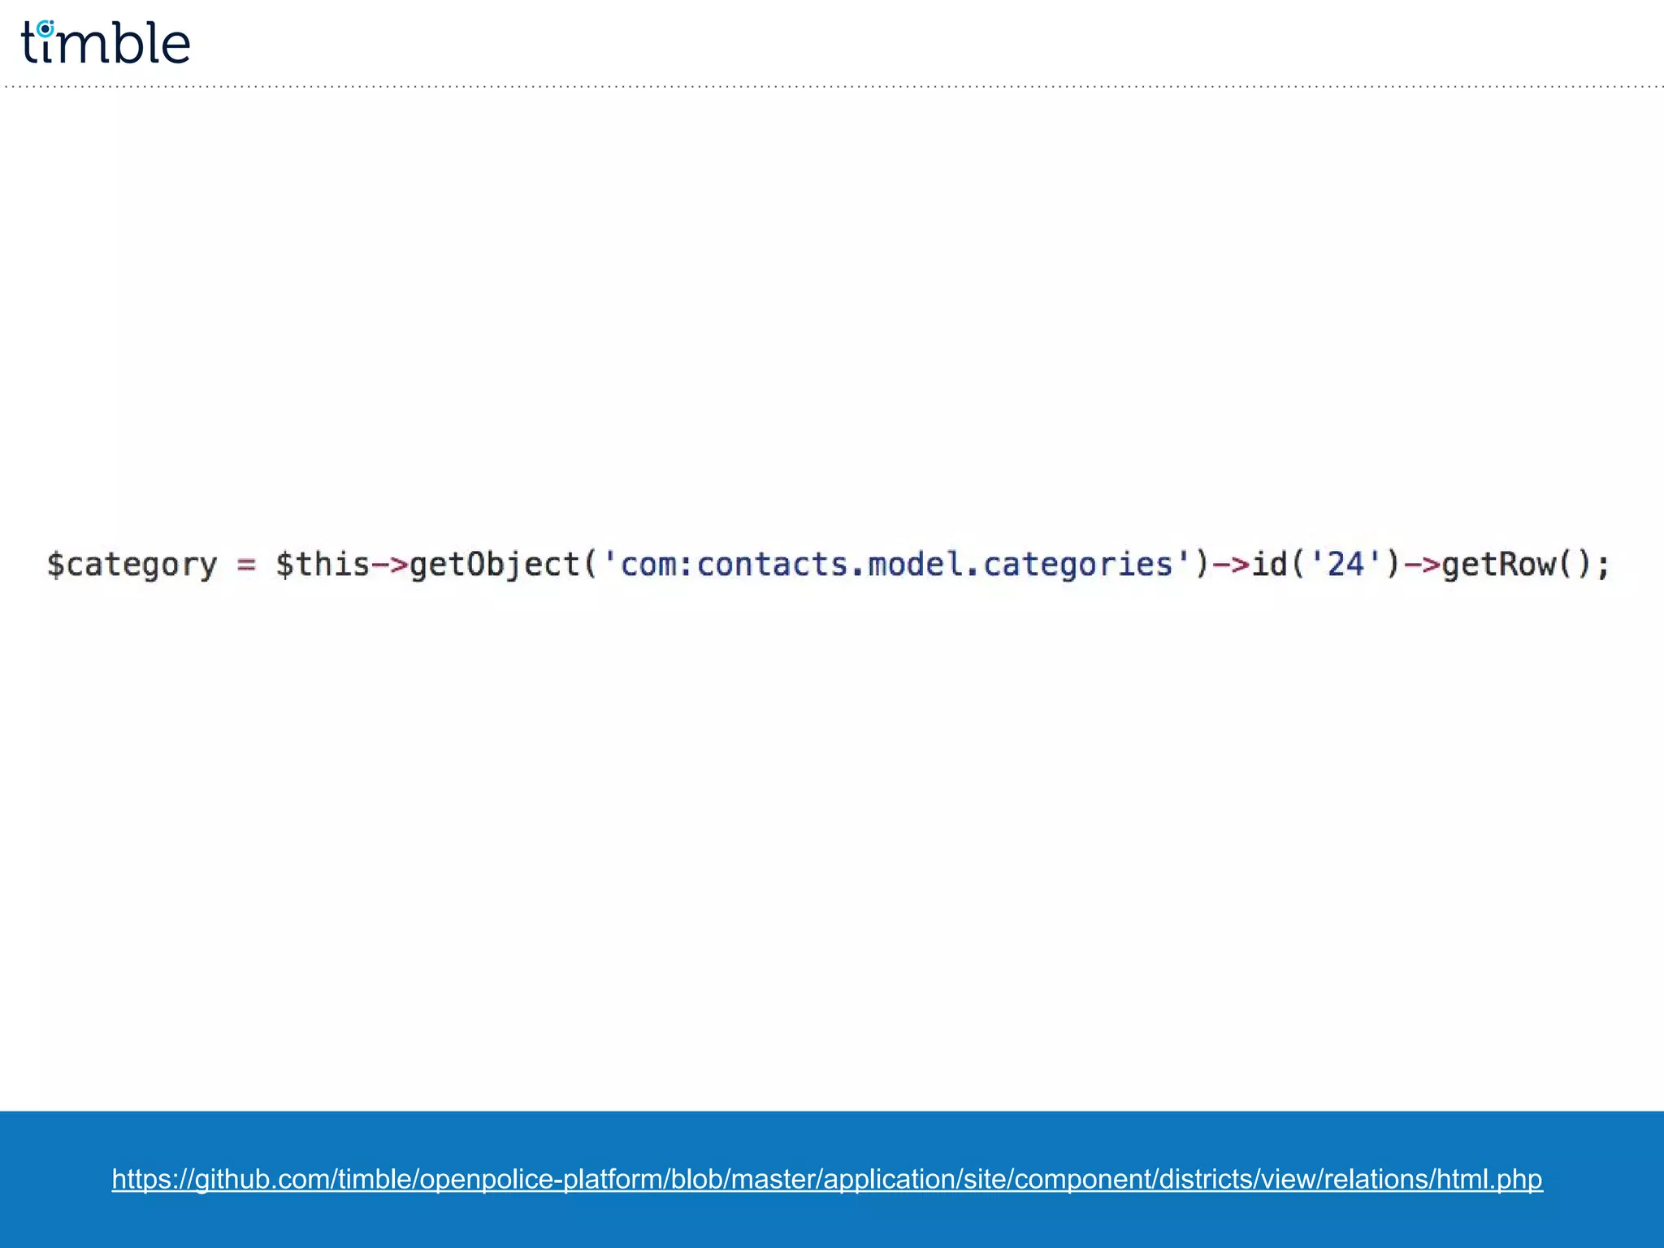
Task: Click the arrow operator before getRow
Action: [x=1422, y=565]
